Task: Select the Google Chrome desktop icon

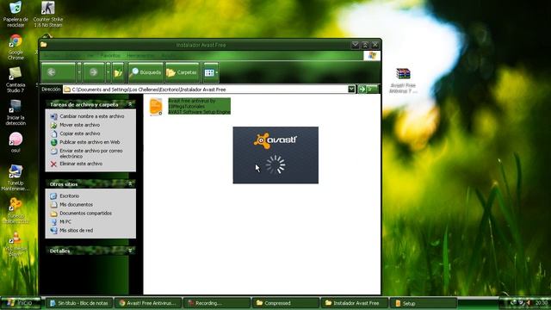Action: pyautogui.click(x=15, y=47)
